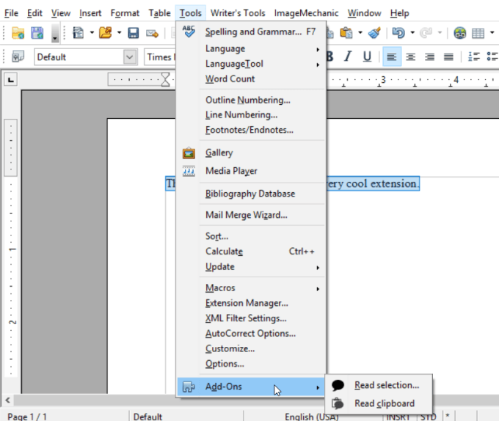
Task: Click the Save floppy disk icon
Action: click(133, 33)
